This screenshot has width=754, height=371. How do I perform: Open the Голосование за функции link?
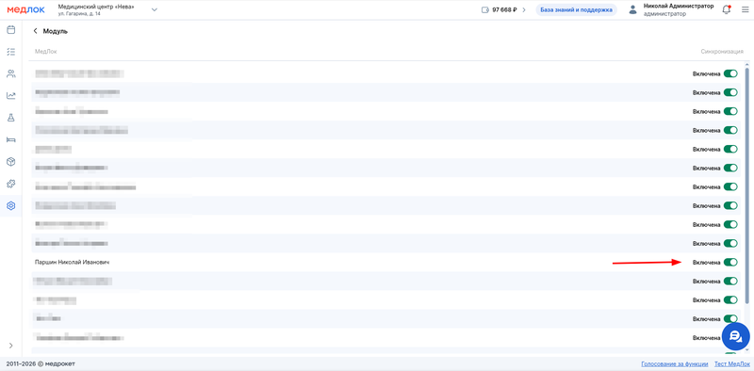[x=675, y=363]
